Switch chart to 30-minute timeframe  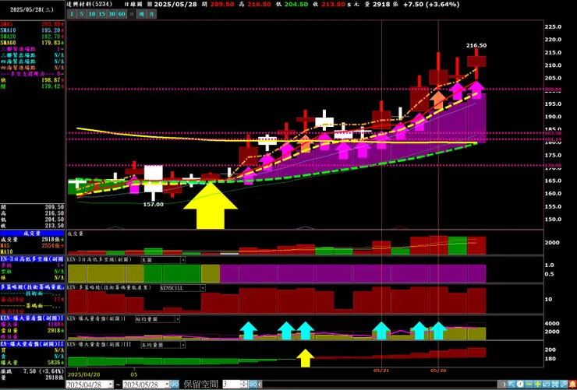(112, 14)
